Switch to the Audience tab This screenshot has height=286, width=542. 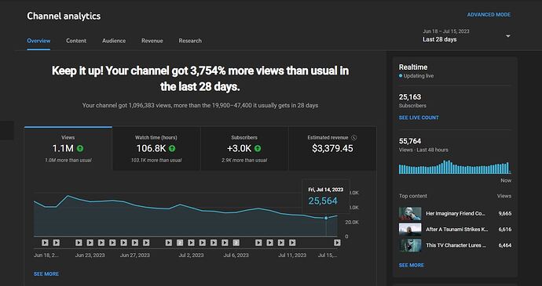[x=114, y=41]
